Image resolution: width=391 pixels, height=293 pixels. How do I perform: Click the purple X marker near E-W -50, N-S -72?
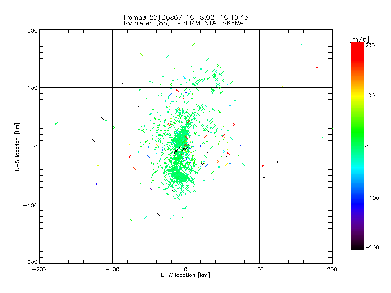150,189
